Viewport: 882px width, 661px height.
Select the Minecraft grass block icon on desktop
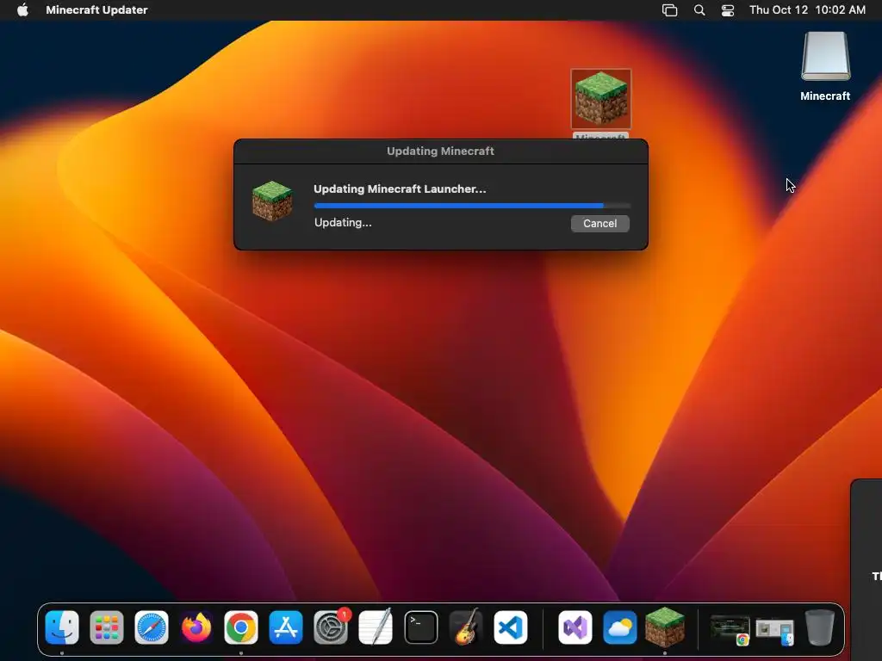point(600,99)
